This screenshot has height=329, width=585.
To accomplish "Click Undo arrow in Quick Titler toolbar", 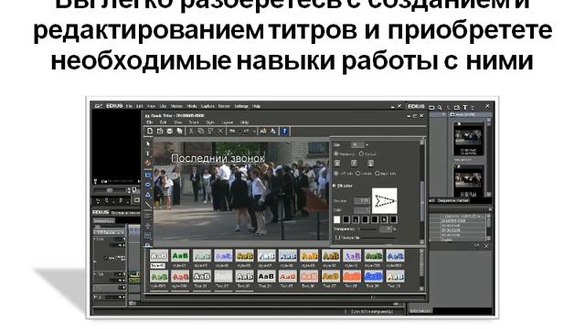I will coord(232,132).
